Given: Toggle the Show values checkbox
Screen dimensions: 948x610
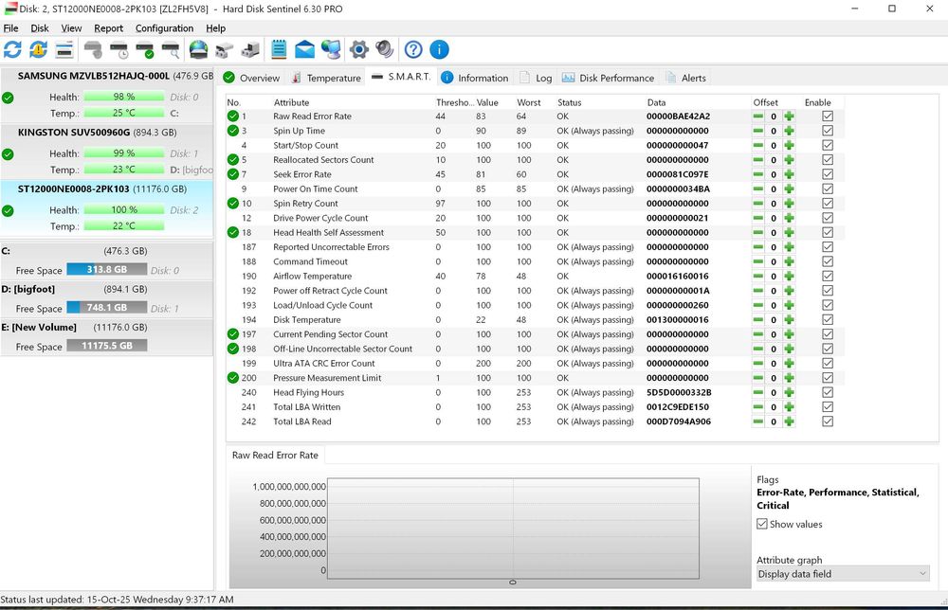Looking at the screenshot, I should point(762,524).
